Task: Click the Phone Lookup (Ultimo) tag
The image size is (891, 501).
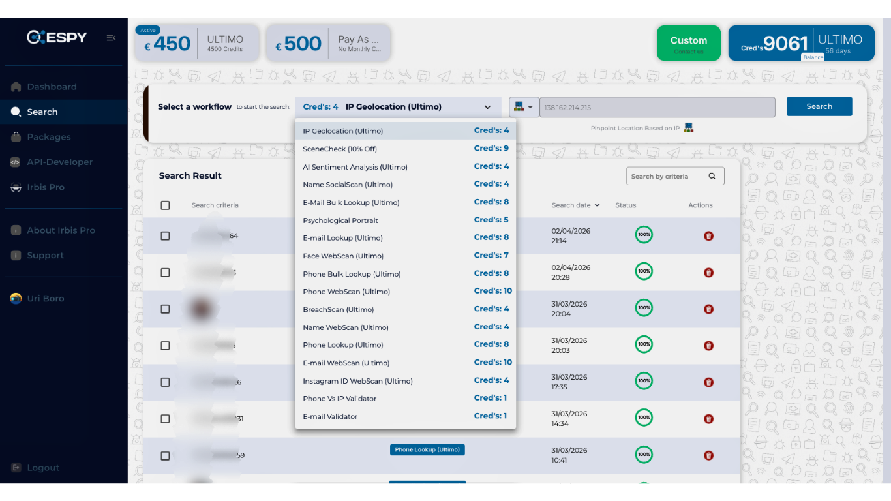Action: coord(427,449)
